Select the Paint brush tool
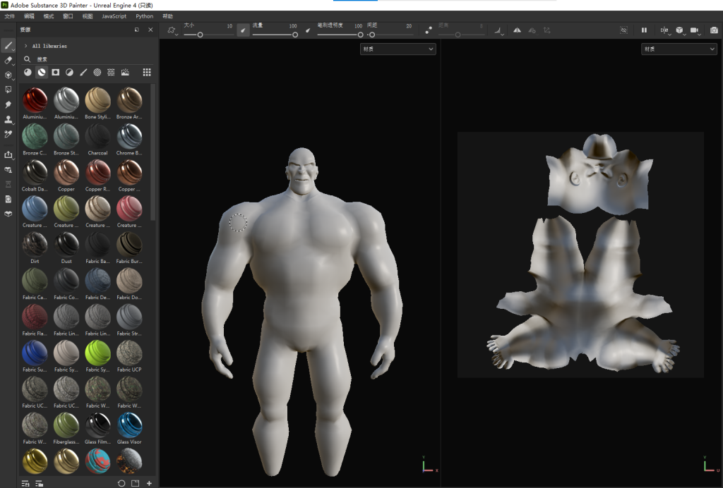723x488 pixels. coord(8,46)
